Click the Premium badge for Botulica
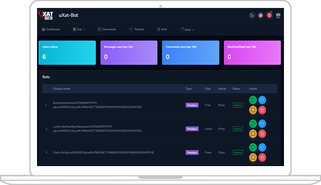Screen dimensions: 321x185 (192, 105)
